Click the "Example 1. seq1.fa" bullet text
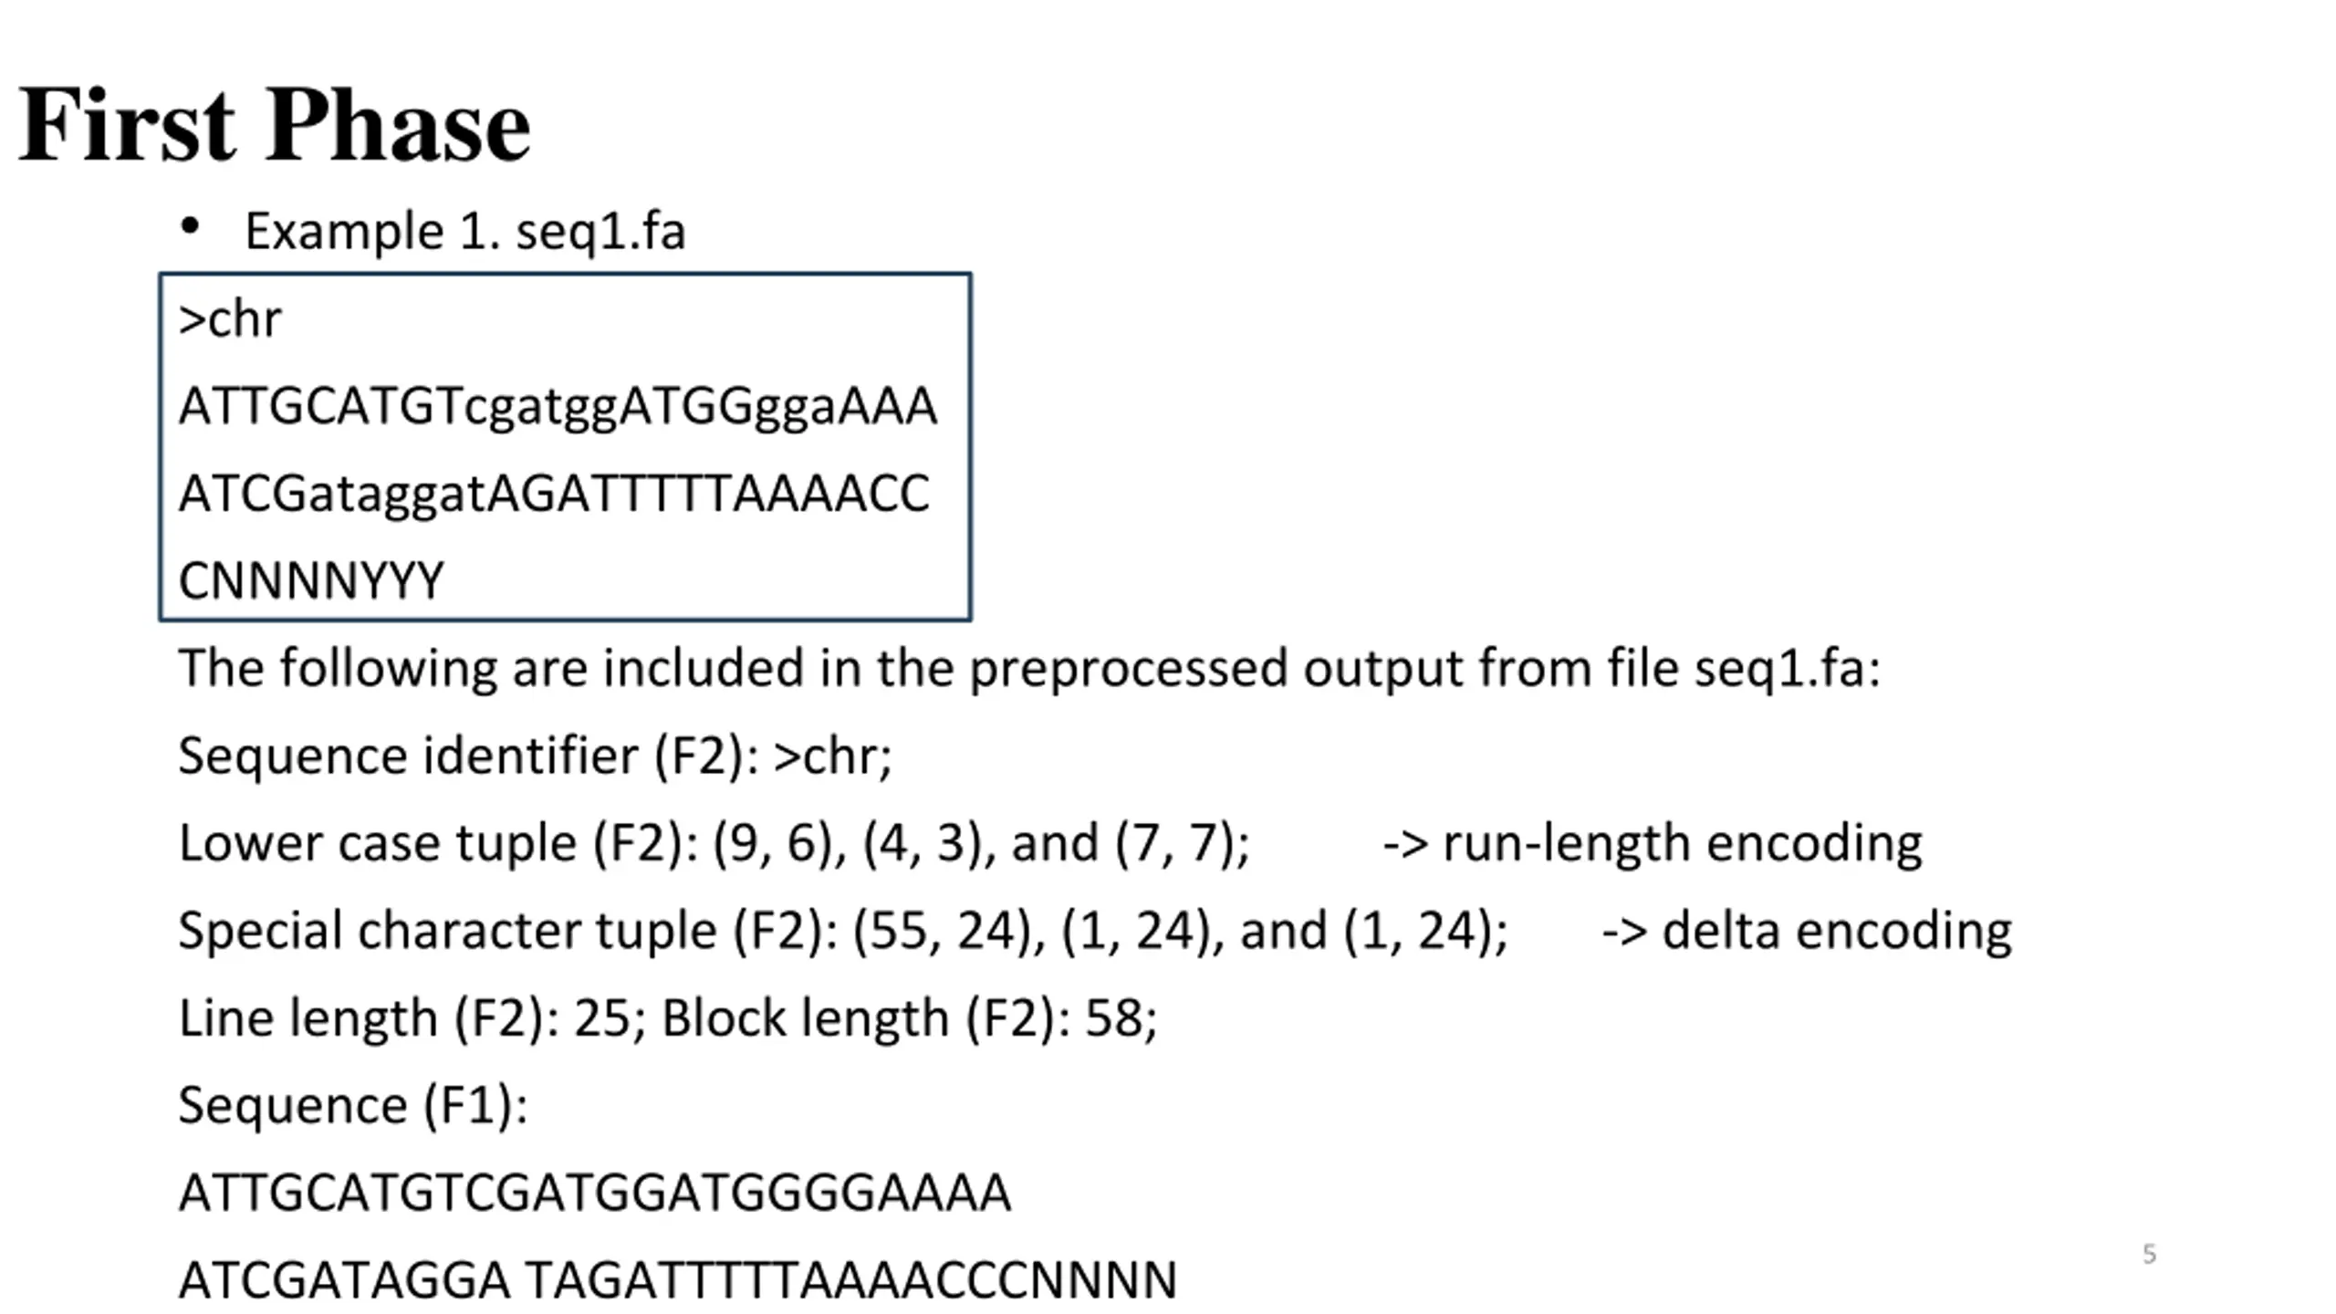Screen dimensions: 2336x1314 click(464, 232)
